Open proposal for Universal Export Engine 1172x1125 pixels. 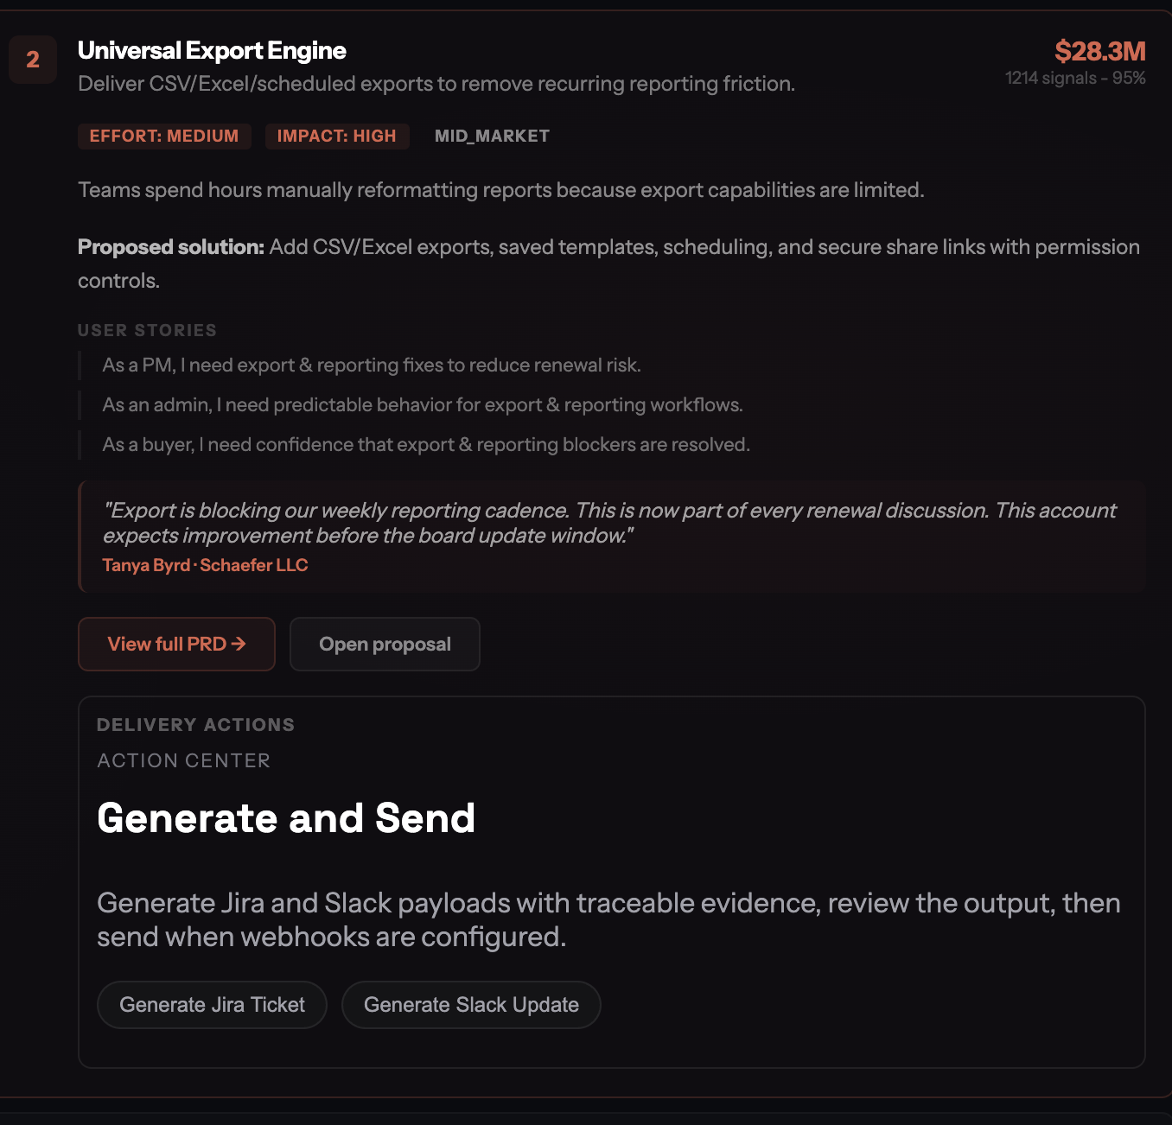tap(385, 644)
